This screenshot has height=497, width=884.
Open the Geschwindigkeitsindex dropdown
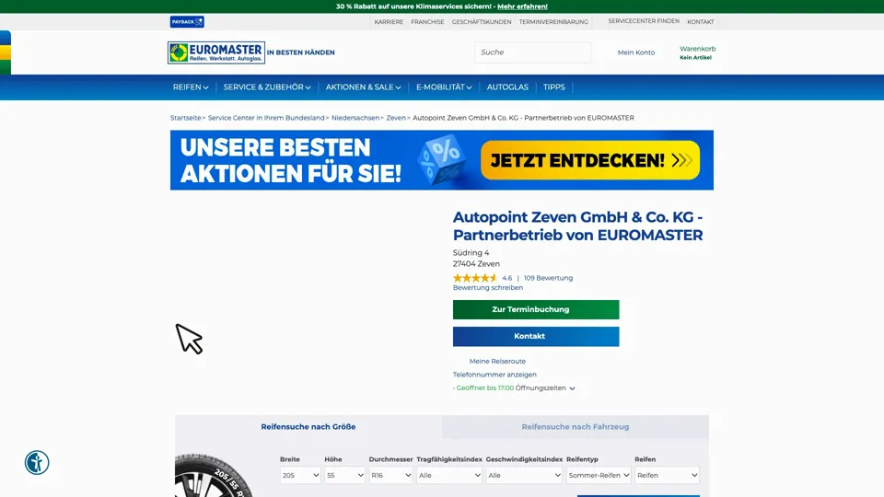click(x=524, y=475)
